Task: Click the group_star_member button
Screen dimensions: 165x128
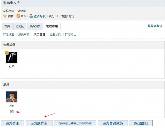Action: [75, 123]
